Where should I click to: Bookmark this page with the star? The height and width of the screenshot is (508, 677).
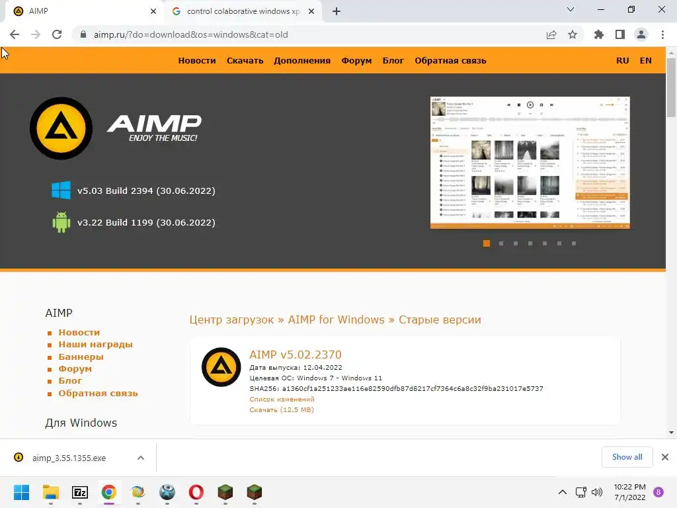[573, 34]
